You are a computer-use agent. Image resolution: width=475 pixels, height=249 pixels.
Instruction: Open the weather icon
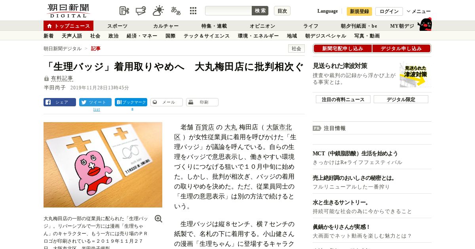[x=158, y=11]
